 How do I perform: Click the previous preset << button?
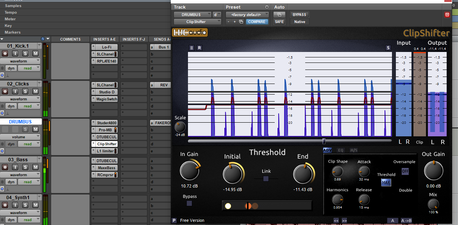pyautogui.click(x=336, y=220)
